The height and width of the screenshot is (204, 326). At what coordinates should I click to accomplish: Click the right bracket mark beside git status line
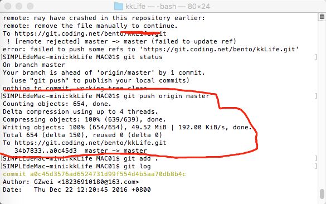[316, 57]
